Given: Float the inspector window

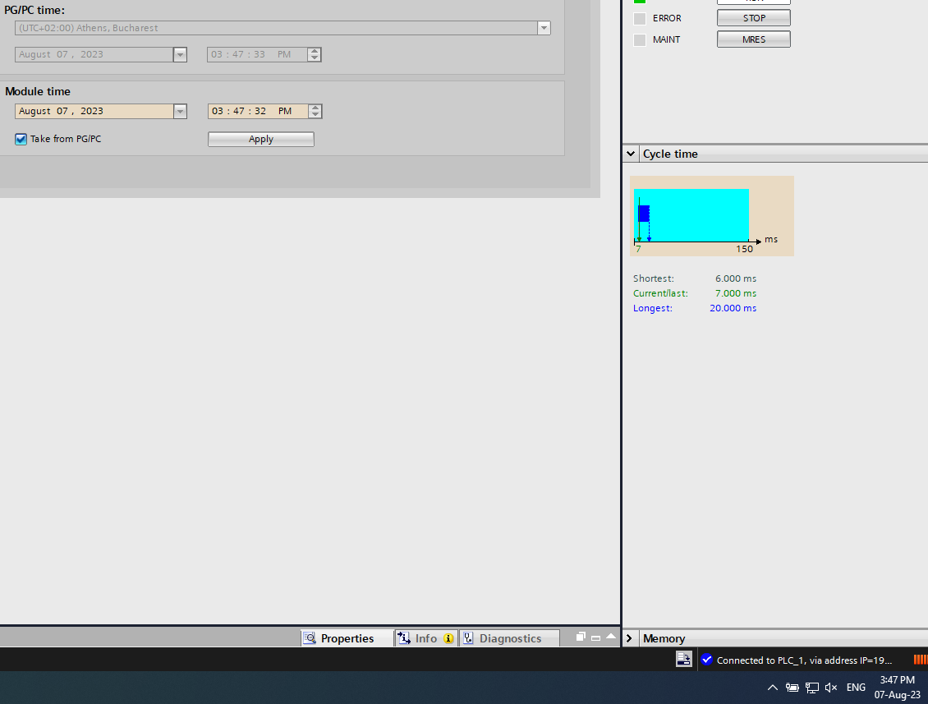Looking at the screenshot, I should click(x=581, y=637).
